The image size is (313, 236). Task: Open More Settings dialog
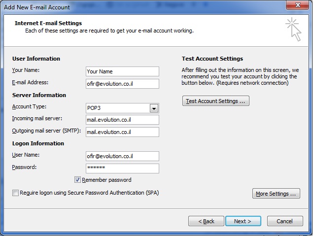[x=276, y=194]
